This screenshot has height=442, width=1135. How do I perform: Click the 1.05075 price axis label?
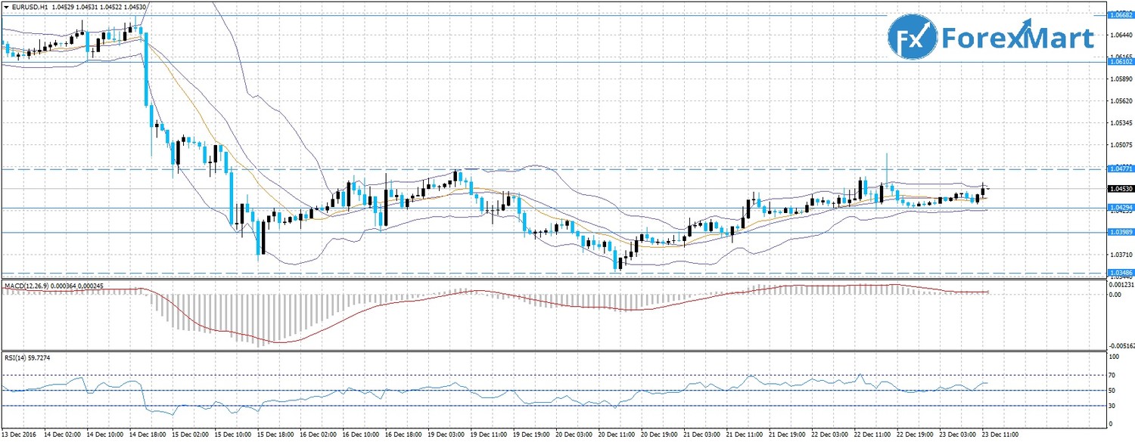(1120, 144)
